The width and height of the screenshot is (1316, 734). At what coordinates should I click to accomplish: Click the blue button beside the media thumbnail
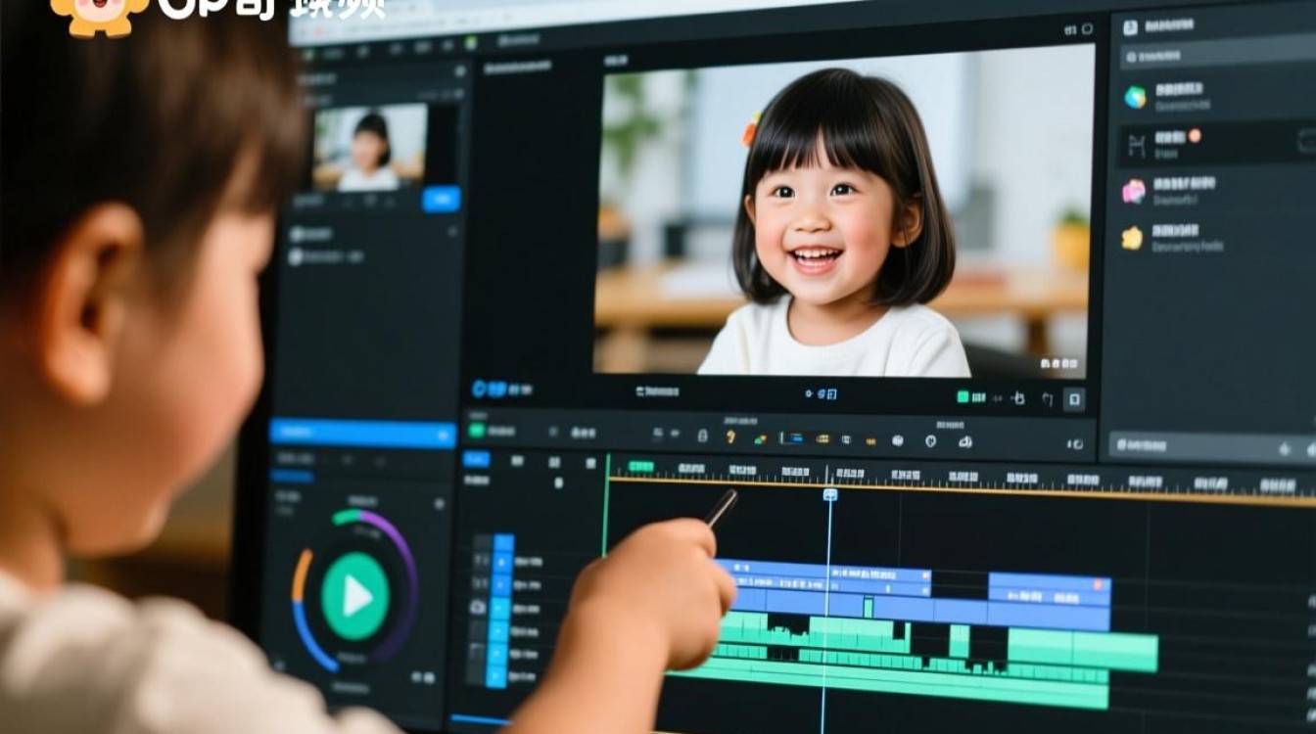441,199
